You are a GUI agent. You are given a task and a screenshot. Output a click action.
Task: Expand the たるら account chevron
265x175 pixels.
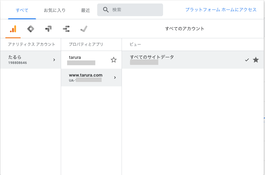[x=54, y=60]
